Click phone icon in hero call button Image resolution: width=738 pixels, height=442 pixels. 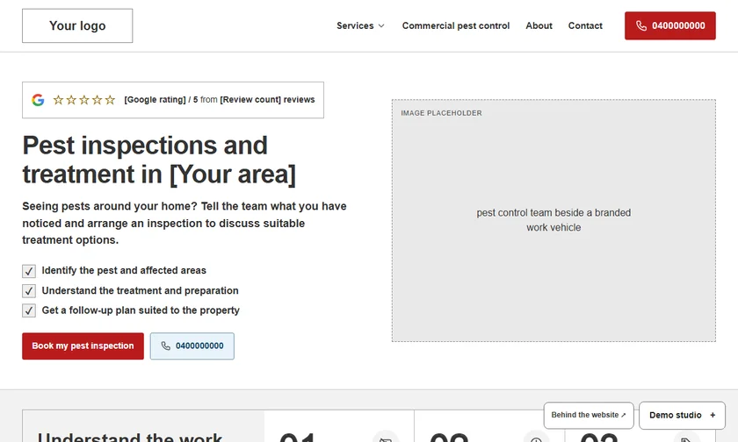coord(166,346)
